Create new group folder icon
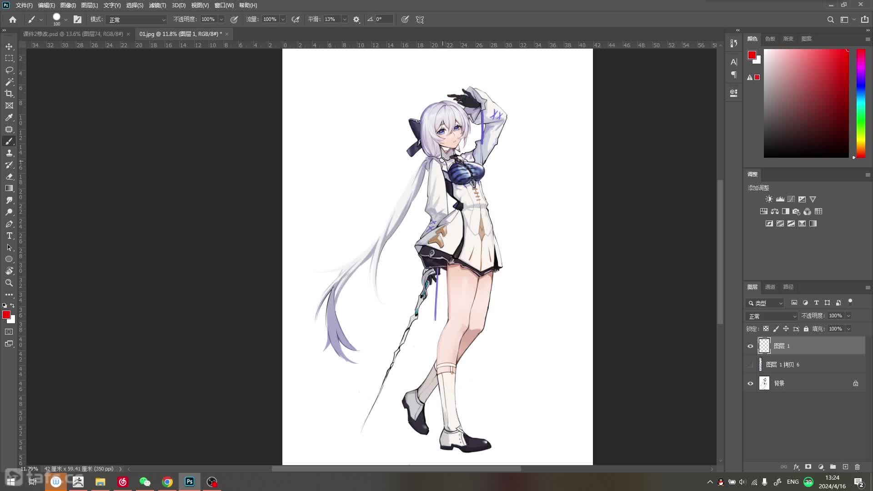Screen dimensions: 873x491 (x=833, y=467)
